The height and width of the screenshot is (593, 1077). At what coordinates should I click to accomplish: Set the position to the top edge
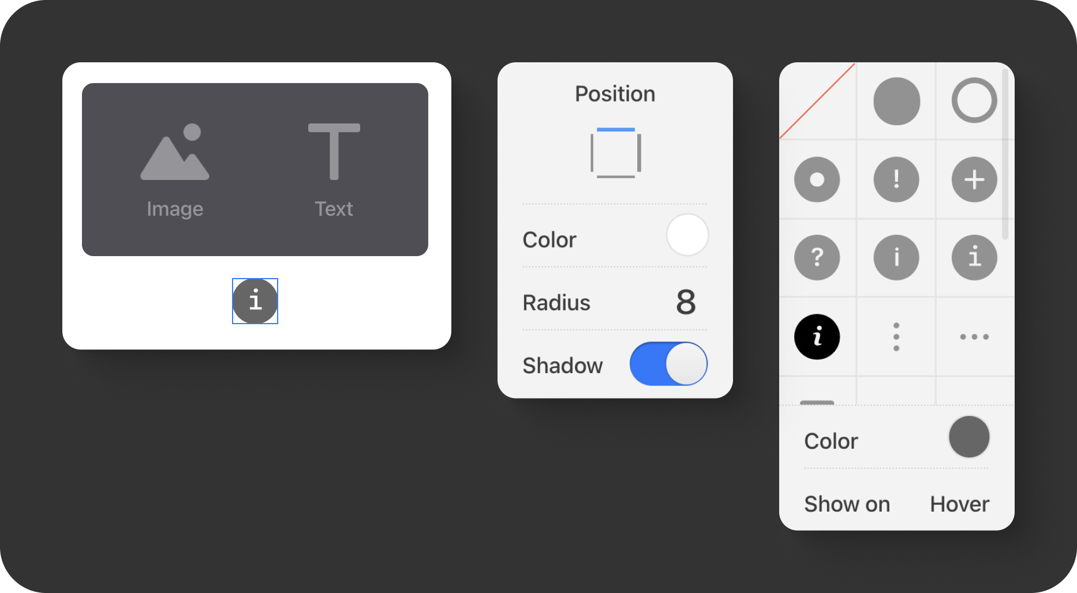(616, 130)
